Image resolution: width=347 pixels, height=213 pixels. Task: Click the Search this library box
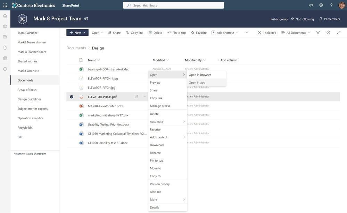pyautogui.click(x=173, y=5)
